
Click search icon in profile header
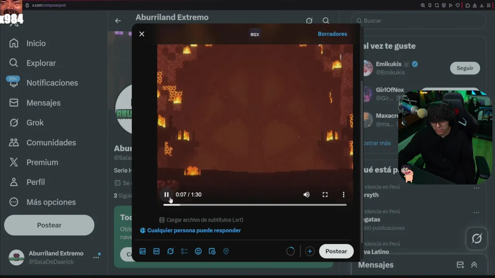pyautogui.click(x=326, y=21)
